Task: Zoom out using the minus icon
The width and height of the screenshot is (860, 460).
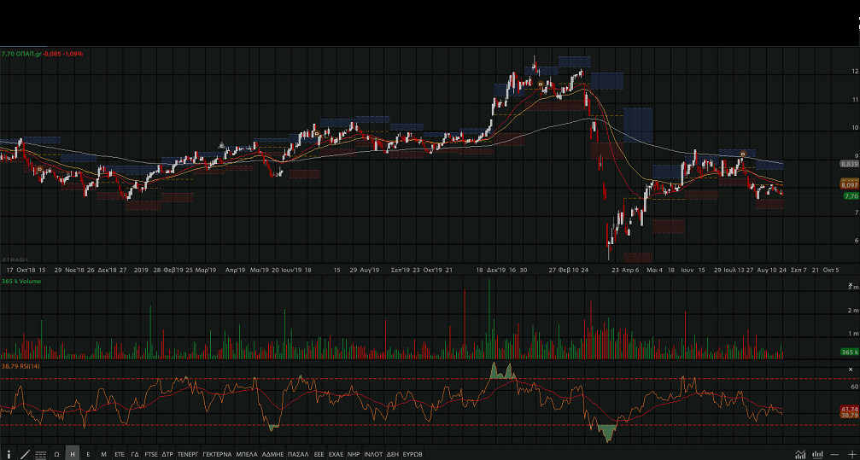Action: pyautogui.click(x=835, y=454)
